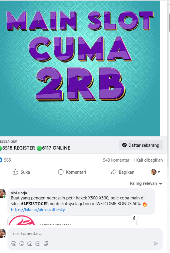Click the Tulis komentar input field

(85, 234)
